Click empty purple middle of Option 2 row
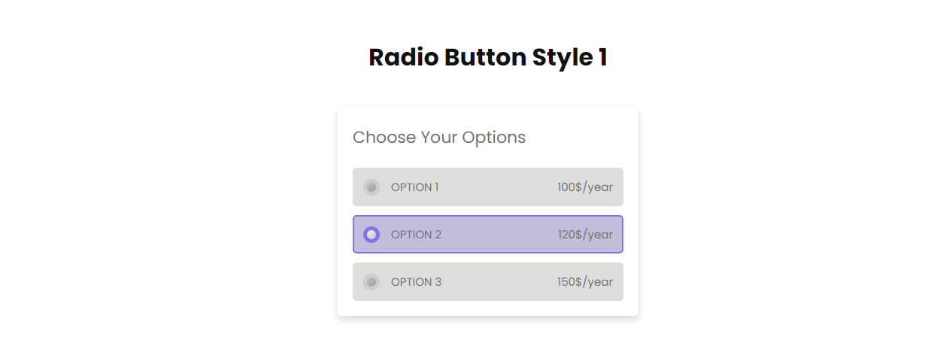940x352 pixels. coord(496,235)
